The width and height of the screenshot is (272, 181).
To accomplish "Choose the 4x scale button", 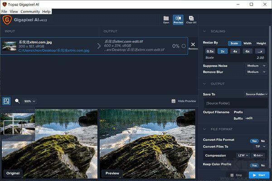I will [x=235, y=51].
